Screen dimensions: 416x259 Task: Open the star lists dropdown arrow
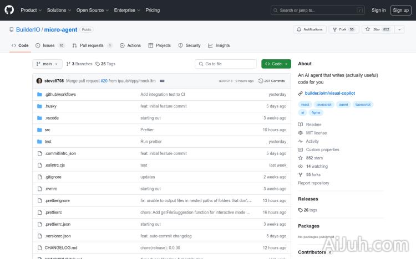point(400,29)
